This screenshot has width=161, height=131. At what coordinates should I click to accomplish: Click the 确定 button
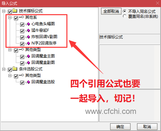(120, 126)
